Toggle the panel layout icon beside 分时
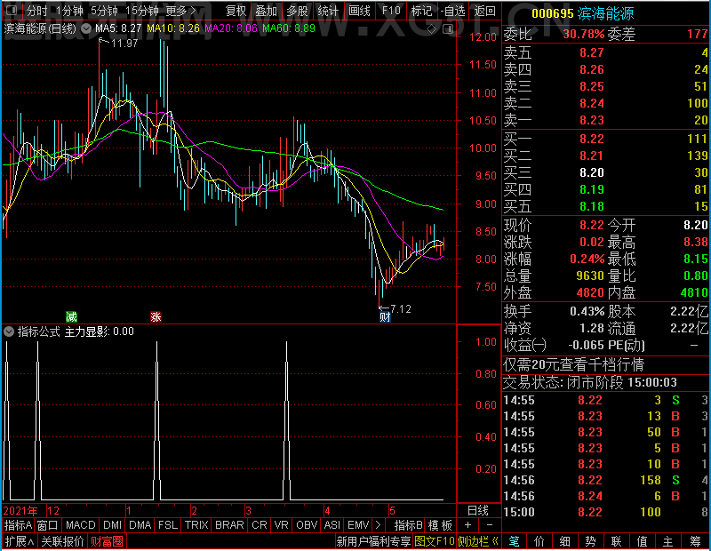 coord(12,10)
